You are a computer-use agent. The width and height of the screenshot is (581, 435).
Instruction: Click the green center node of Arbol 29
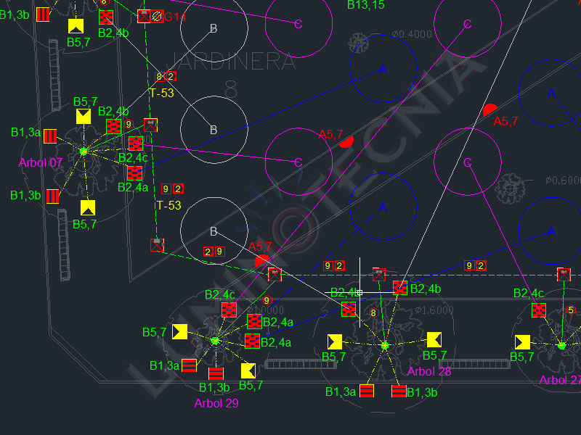click(214, 340)
